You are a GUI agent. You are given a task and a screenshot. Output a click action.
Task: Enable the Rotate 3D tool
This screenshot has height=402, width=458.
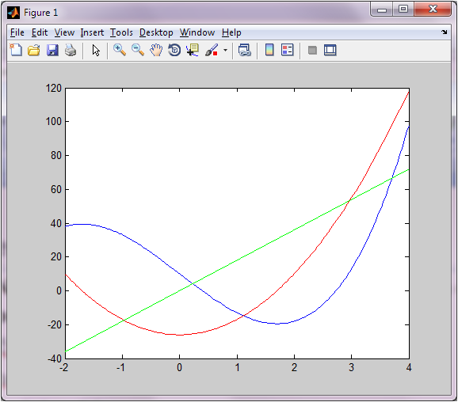coord(174,50)
